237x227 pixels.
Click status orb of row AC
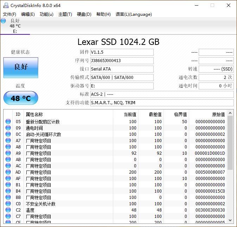coord(8,166)
